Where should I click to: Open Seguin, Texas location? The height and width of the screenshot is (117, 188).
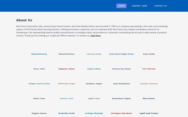94,98
